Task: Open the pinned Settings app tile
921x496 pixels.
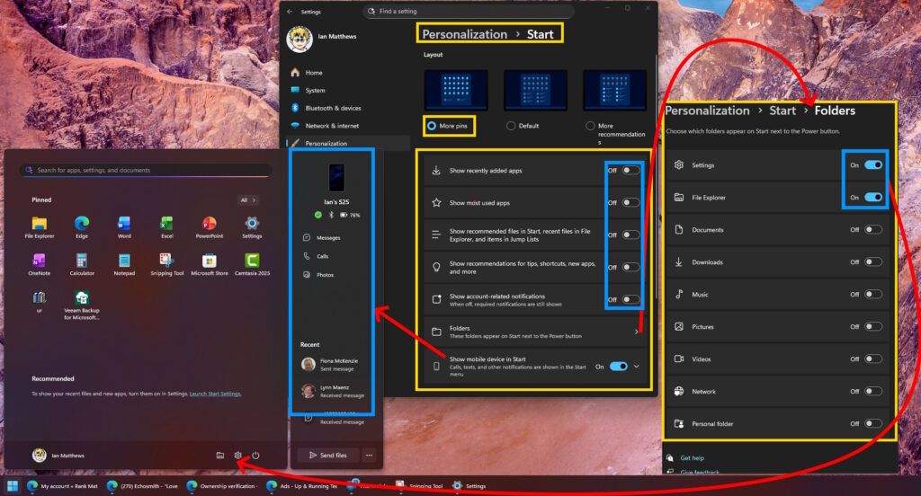Action: [x=252, y=227]
